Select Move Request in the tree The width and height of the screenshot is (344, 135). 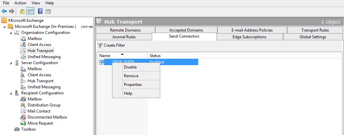[40, 123]
